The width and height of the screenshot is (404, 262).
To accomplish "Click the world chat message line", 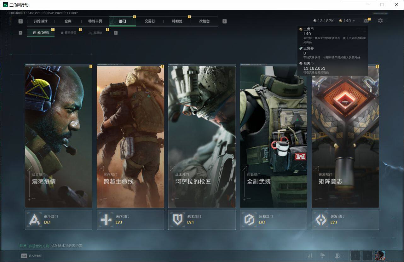I will coord(50,246).
